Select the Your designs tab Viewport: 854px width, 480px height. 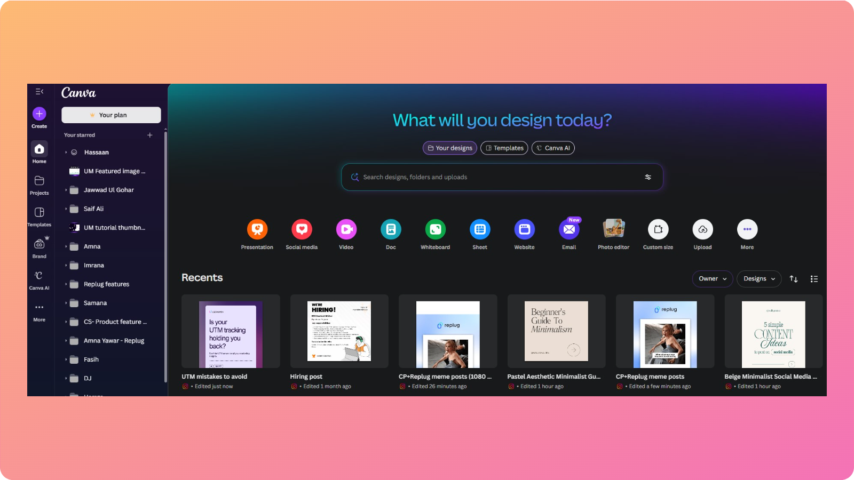[x=449, y=148]
